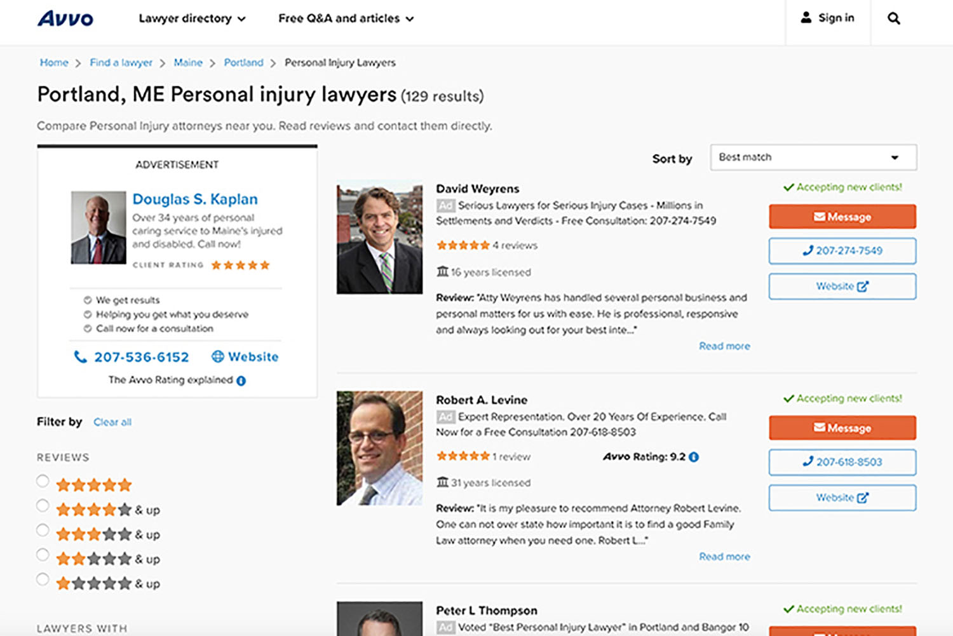Click the envelope icon on David Weyrens' Message button

click(818, 216)
